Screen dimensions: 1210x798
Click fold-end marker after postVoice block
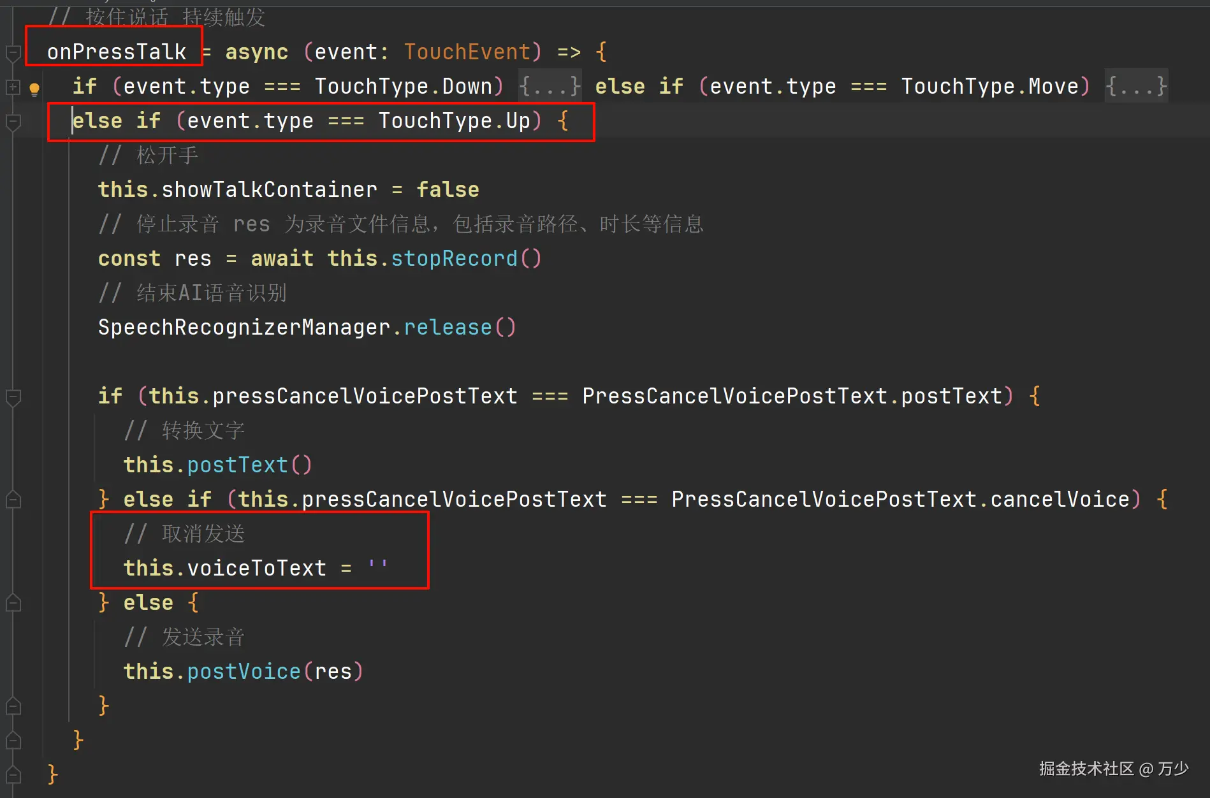(13, 706)
